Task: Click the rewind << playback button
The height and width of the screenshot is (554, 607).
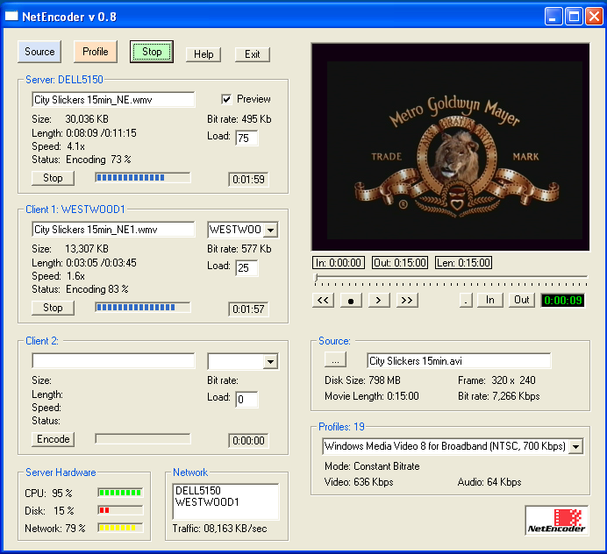Action: pos(323,300)
